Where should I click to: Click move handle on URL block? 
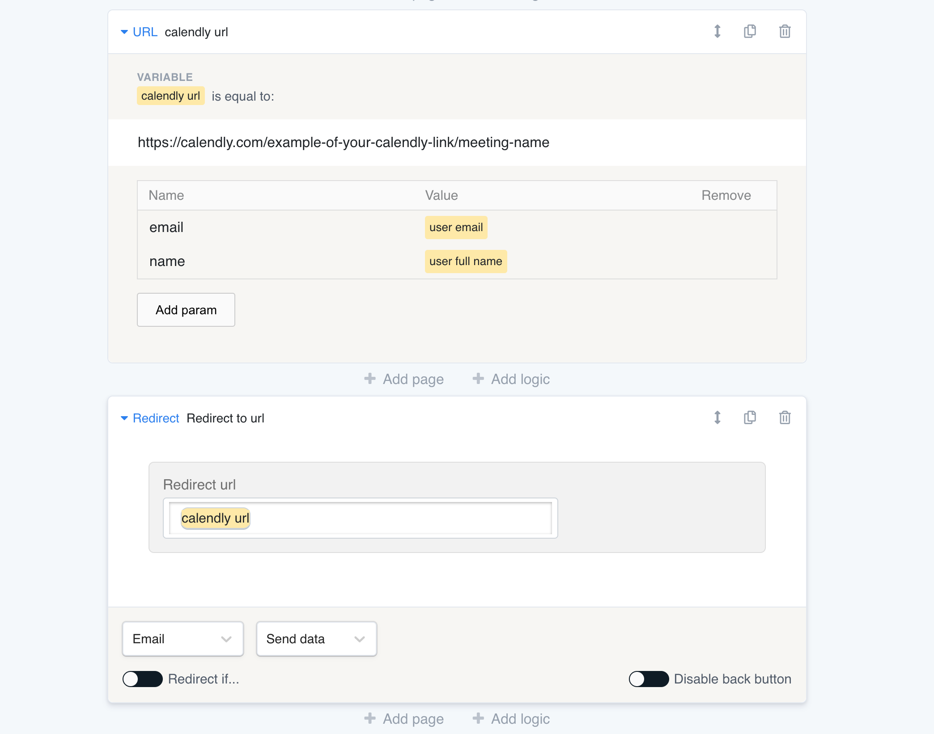[x=717, y=32]
